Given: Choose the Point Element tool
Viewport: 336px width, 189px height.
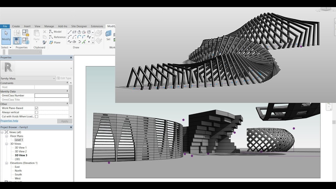Looking at the screenshot, I should pos(89,42).
